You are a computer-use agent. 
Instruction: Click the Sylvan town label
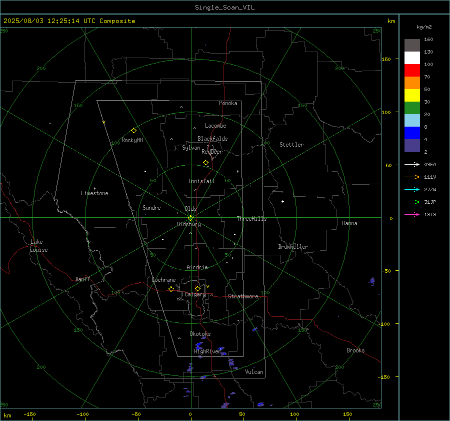(191, 148)
